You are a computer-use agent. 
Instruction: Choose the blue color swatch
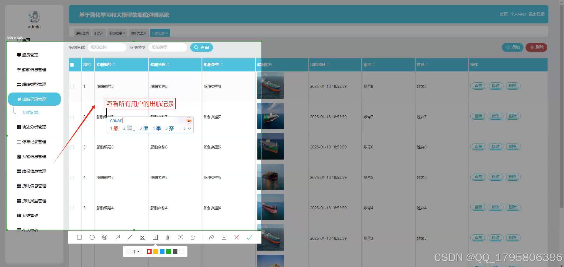[x=162, y=251]
